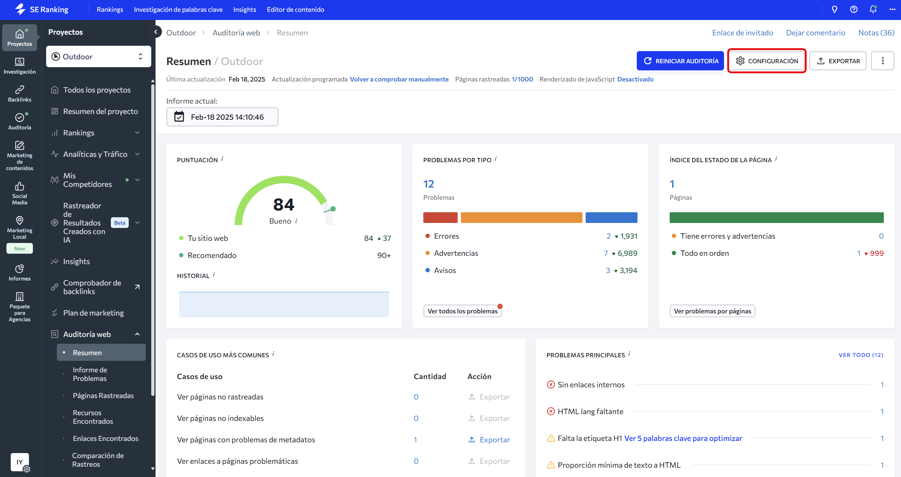Export pages with metadata problems row

coord(489,439)
